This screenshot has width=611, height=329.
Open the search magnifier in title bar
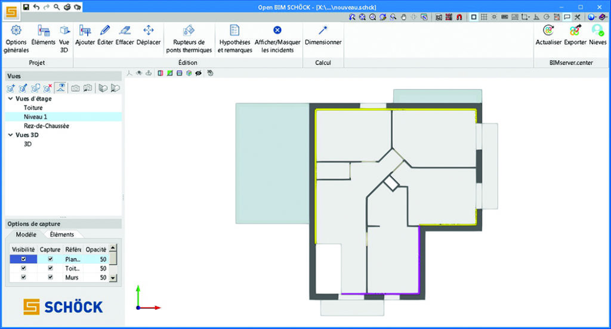[57, 7]
